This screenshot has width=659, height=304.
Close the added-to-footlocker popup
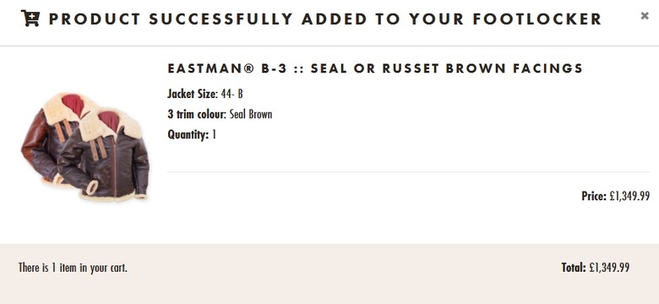point(645,15)
